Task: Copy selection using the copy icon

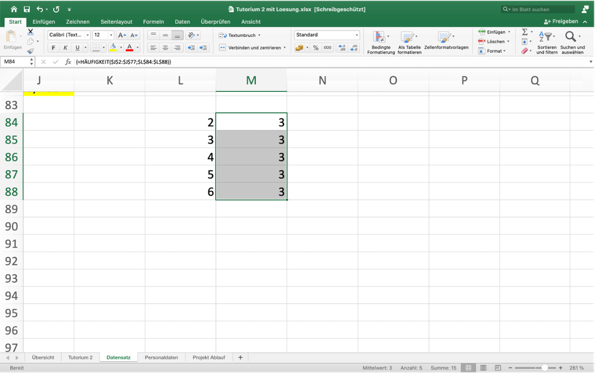Action: tap(31, 41)
